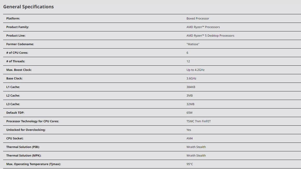This screenshot has height=169, width=301.
Task: Click the L2 Cache label
Action: click(x=13, y=96)
